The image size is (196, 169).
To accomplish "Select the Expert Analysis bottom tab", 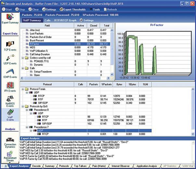I will pos(19,166).
